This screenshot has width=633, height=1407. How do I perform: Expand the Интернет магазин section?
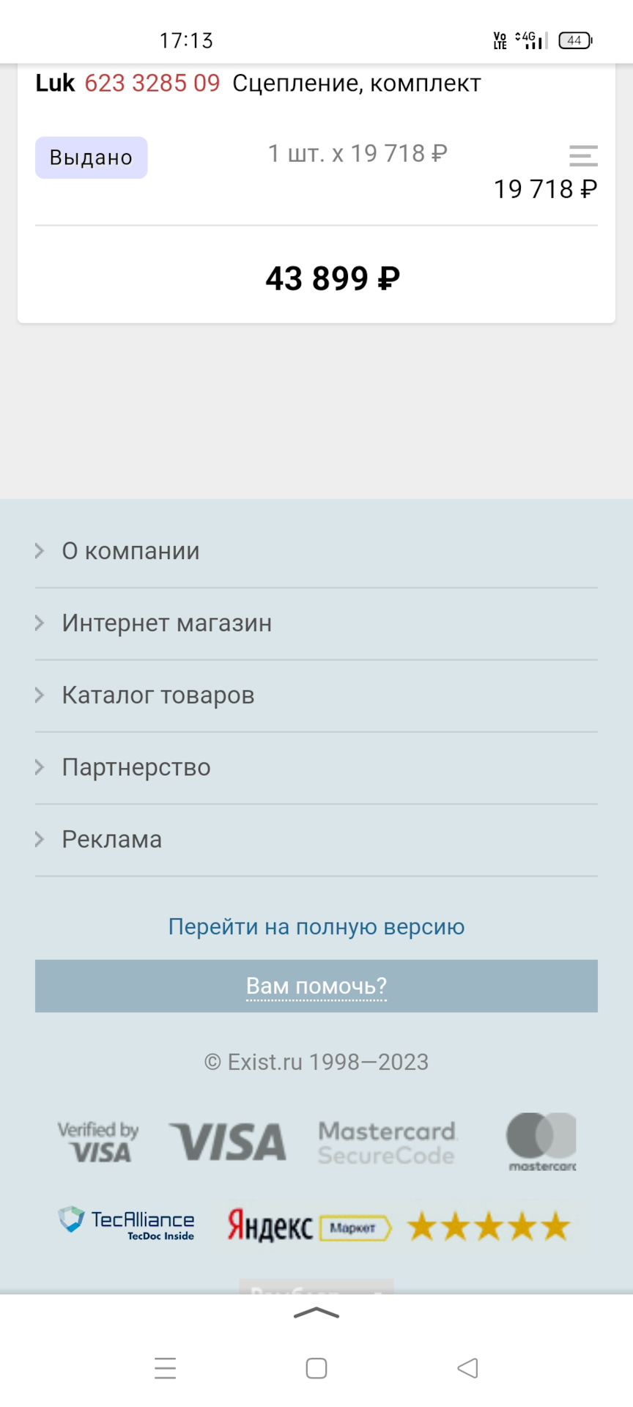coord(166,623)
